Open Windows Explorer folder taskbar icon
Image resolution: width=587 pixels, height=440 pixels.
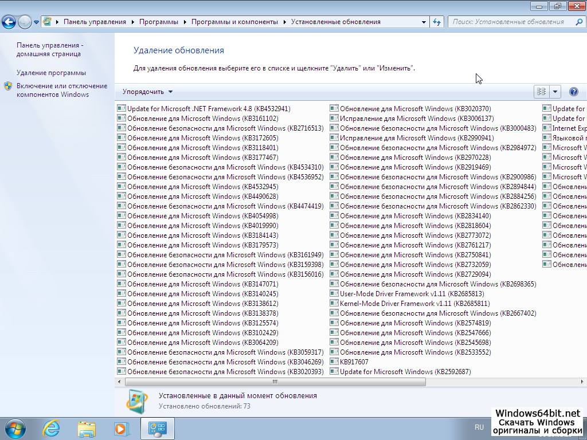[87, 428]
